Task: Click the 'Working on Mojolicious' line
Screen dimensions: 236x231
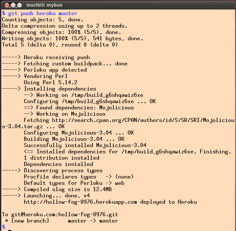Action: click(x=65, y=114)
